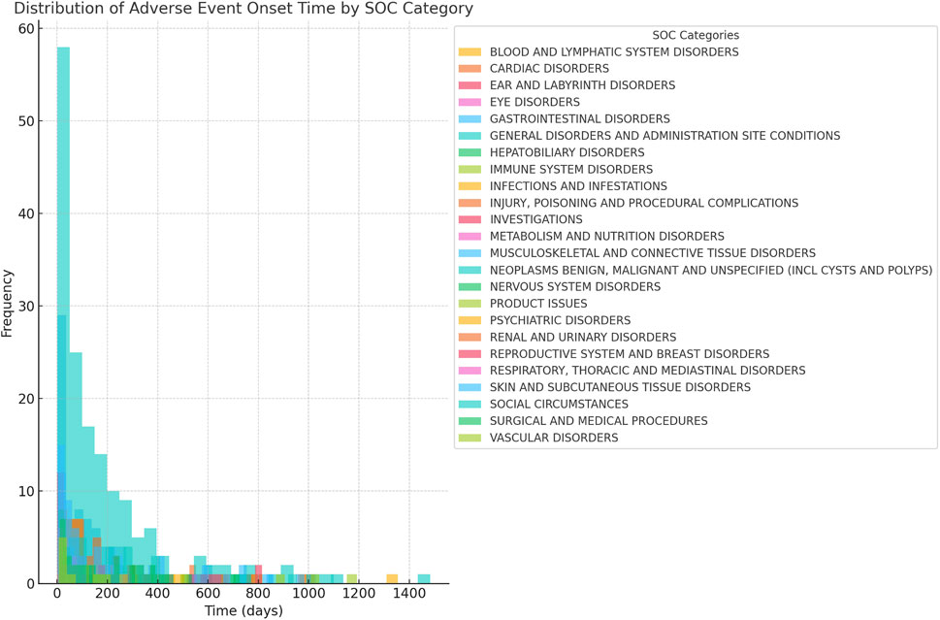This screenshot has width=940, height=620.
Task: Click the x-axis tick label 200
Action: pos(108,594)
